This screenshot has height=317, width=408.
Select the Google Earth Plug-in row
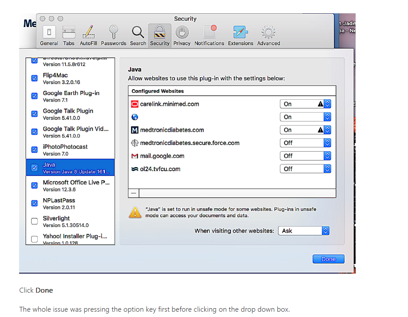[x=70, y=96]
